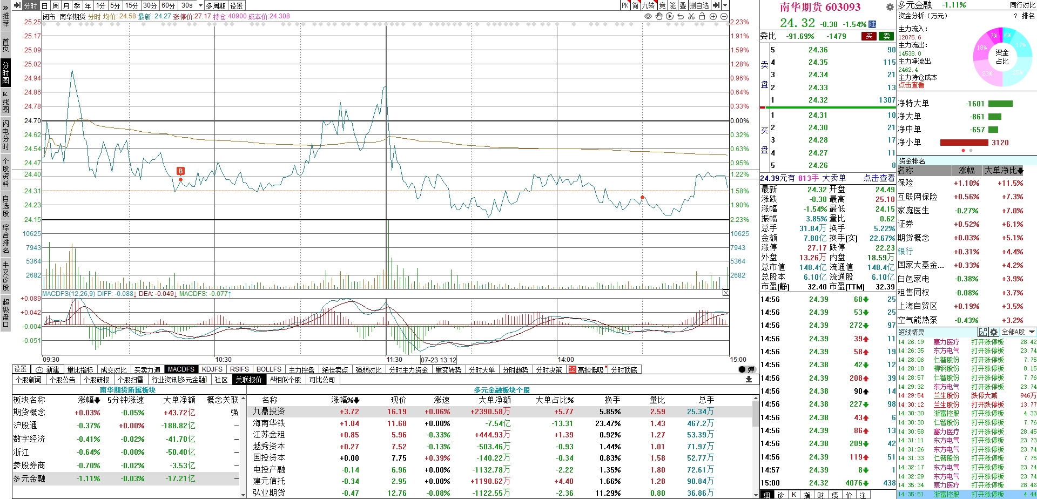1037x499 pixels.
Task: Select the scissors cut tool
Action: 691,17
